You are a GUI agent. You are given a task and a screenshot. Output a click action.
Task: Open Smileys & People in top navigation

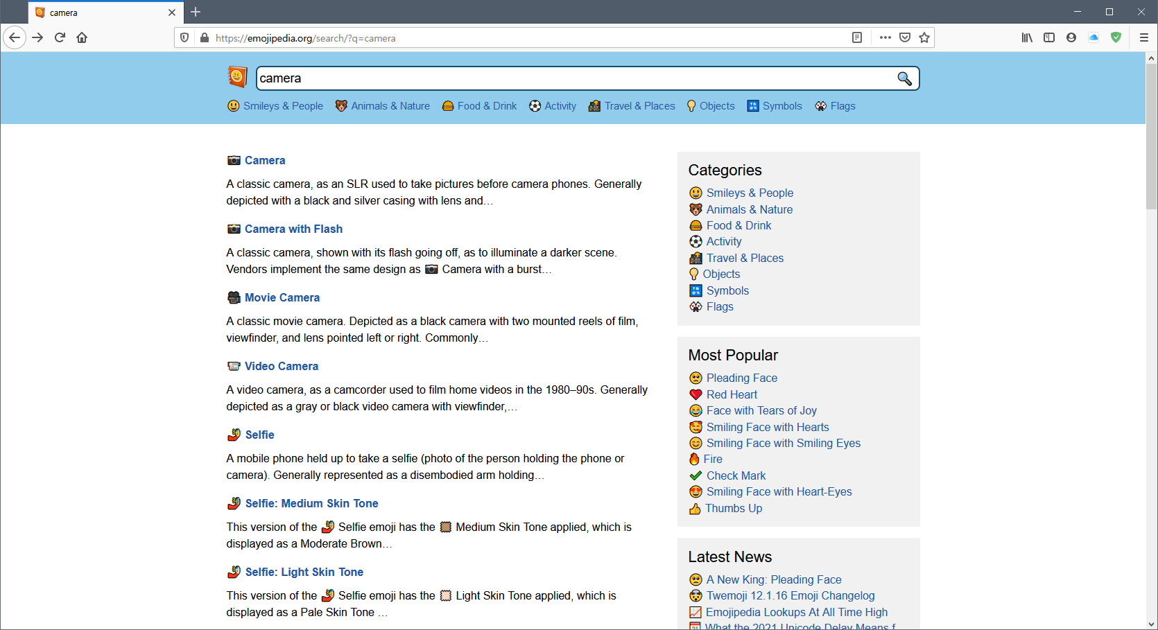click(275, 106)
